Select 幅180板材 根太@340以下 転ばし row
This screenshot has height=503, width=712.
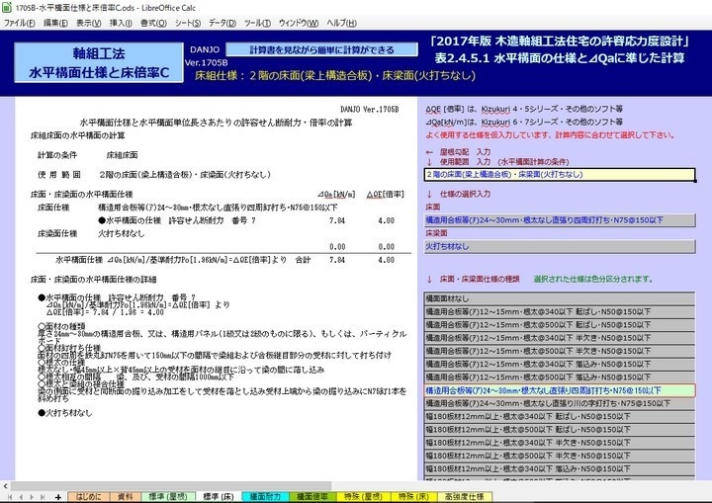(x=560, y=416)
